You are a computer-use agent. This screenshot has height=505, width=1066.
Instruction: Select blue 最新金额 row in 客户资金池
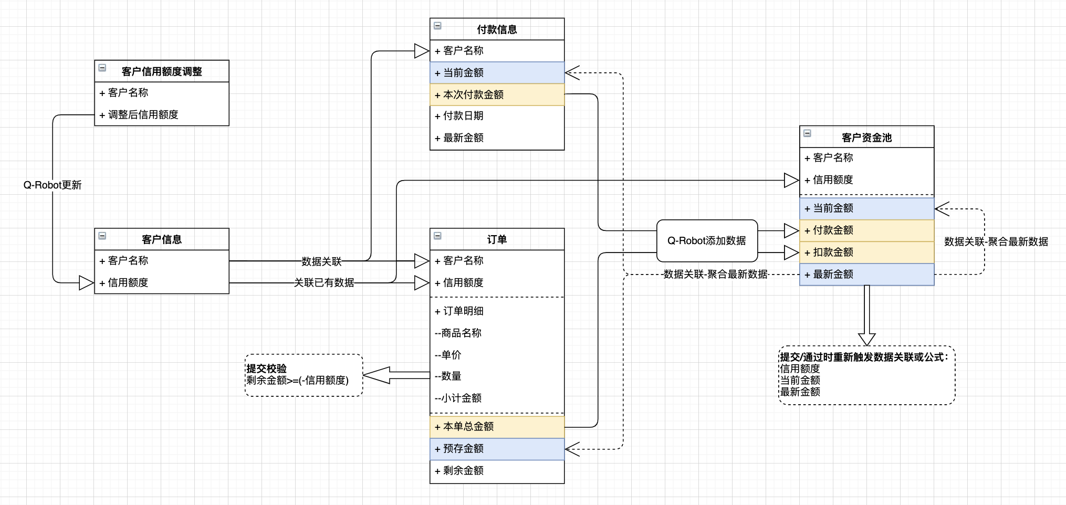(x=866, y=275)
